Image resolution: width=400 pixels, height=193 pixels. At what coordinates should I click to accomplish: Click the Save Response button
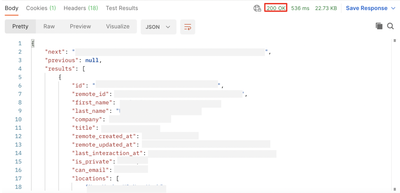click(366, 8)
